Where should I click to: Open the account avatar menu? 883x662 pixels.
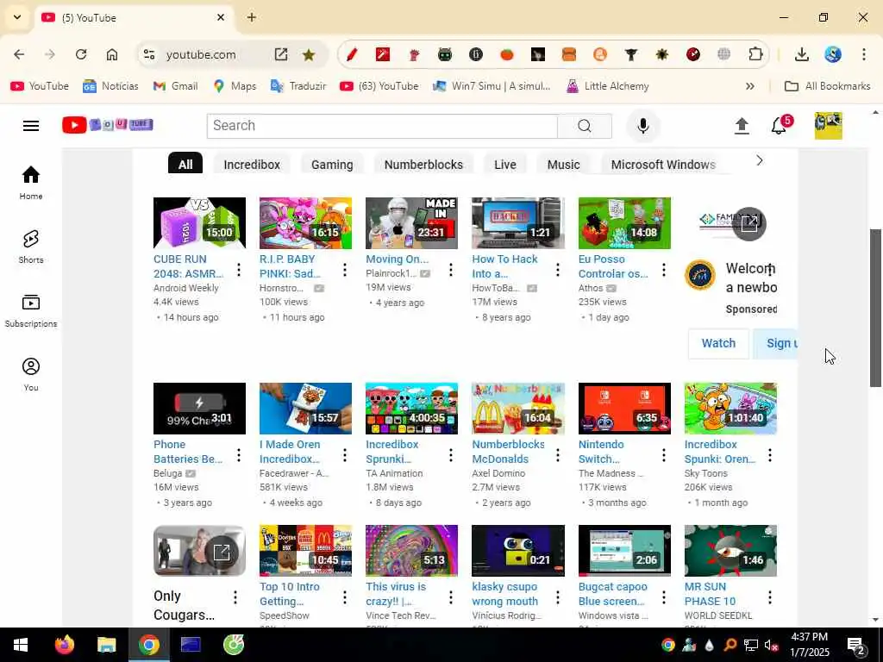pos(828,126)
